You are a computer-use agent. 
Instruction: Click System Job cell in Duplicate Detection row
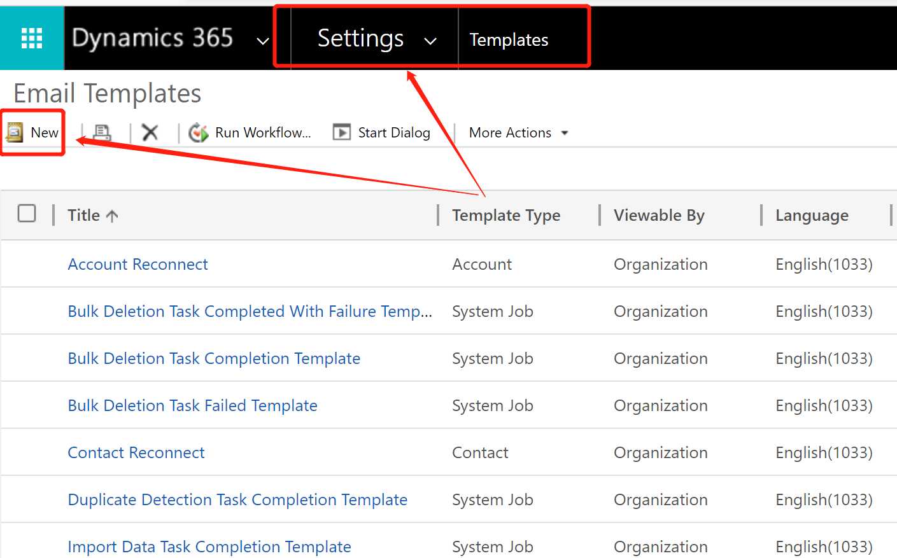click(493, 499)
